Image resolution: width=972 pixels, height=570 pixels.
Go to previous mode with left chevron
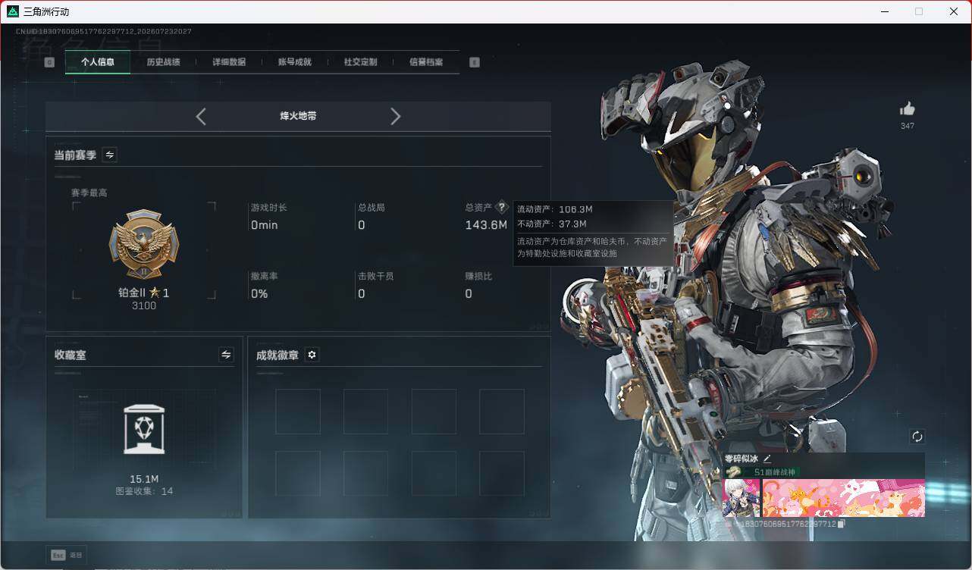point(201,117)
